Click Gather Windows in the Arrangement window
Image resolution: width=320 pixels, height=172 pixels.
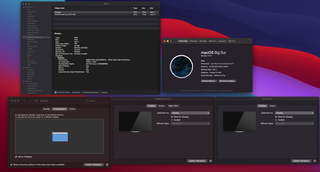click(x=93, y=165)
